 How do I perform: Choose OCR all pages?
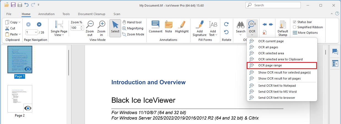tap(282, 47)
